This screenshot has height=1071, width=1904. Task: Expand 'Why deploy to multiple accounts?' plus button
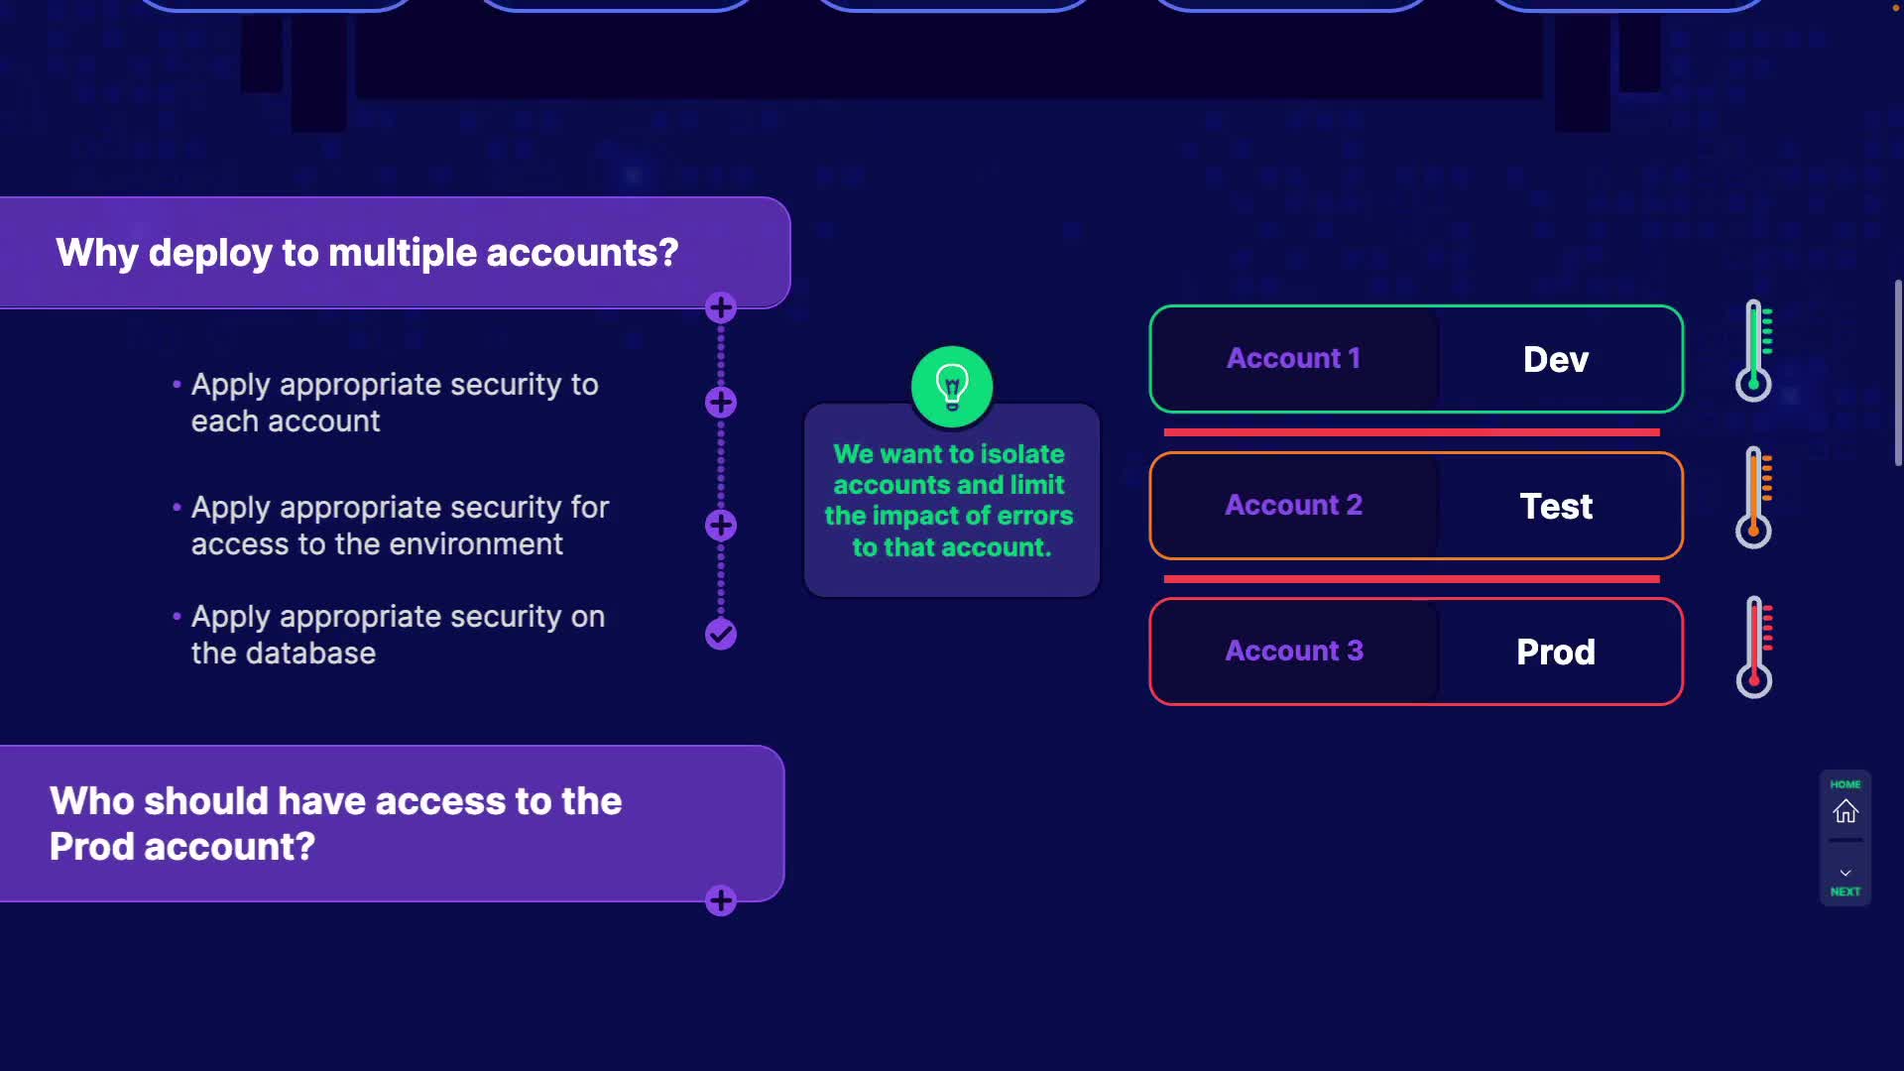(x=721, y=307)
